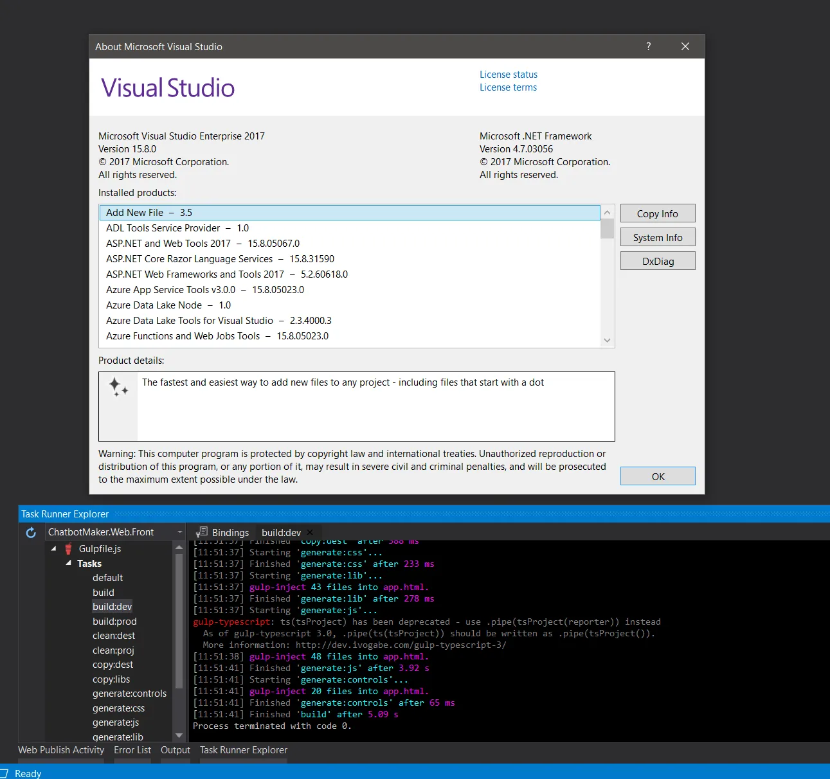Select the clean:proj task
This screenshot has width=830, height=779.
[113, 650]
